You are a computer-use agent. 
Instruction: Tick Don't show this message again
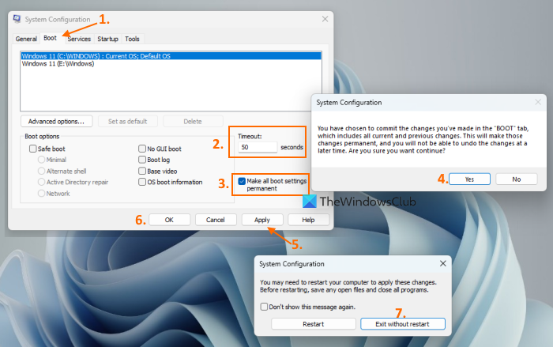(264, 307)
